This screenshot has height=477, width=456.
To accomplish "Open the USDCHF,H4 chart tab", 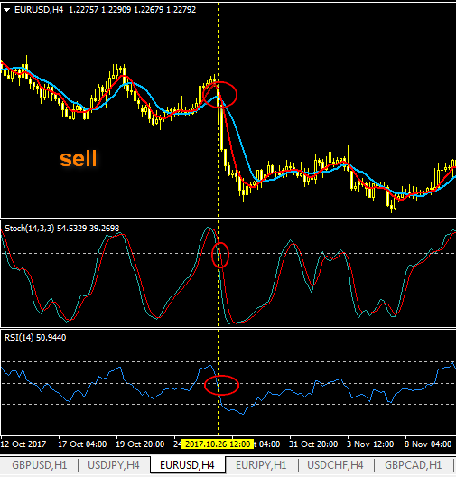I will point(335,465).
